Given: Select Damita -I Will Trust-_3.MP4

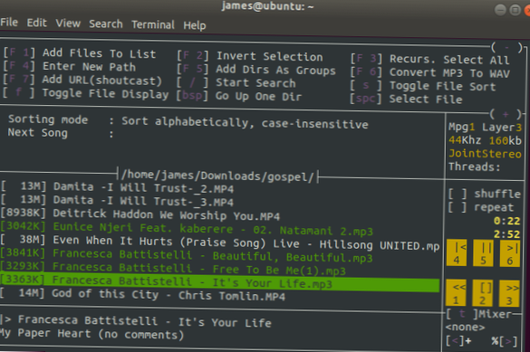Looking at the screenshot, I should click(x=117, y=201).
